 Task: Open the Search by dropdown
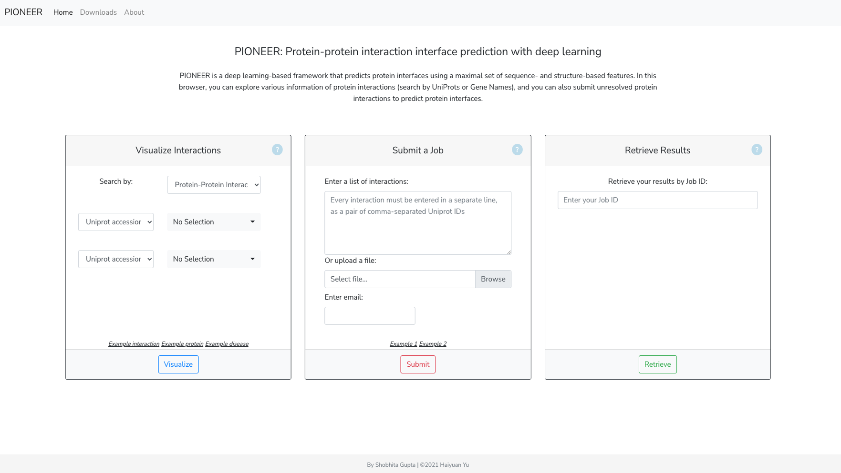coord(214,185)
